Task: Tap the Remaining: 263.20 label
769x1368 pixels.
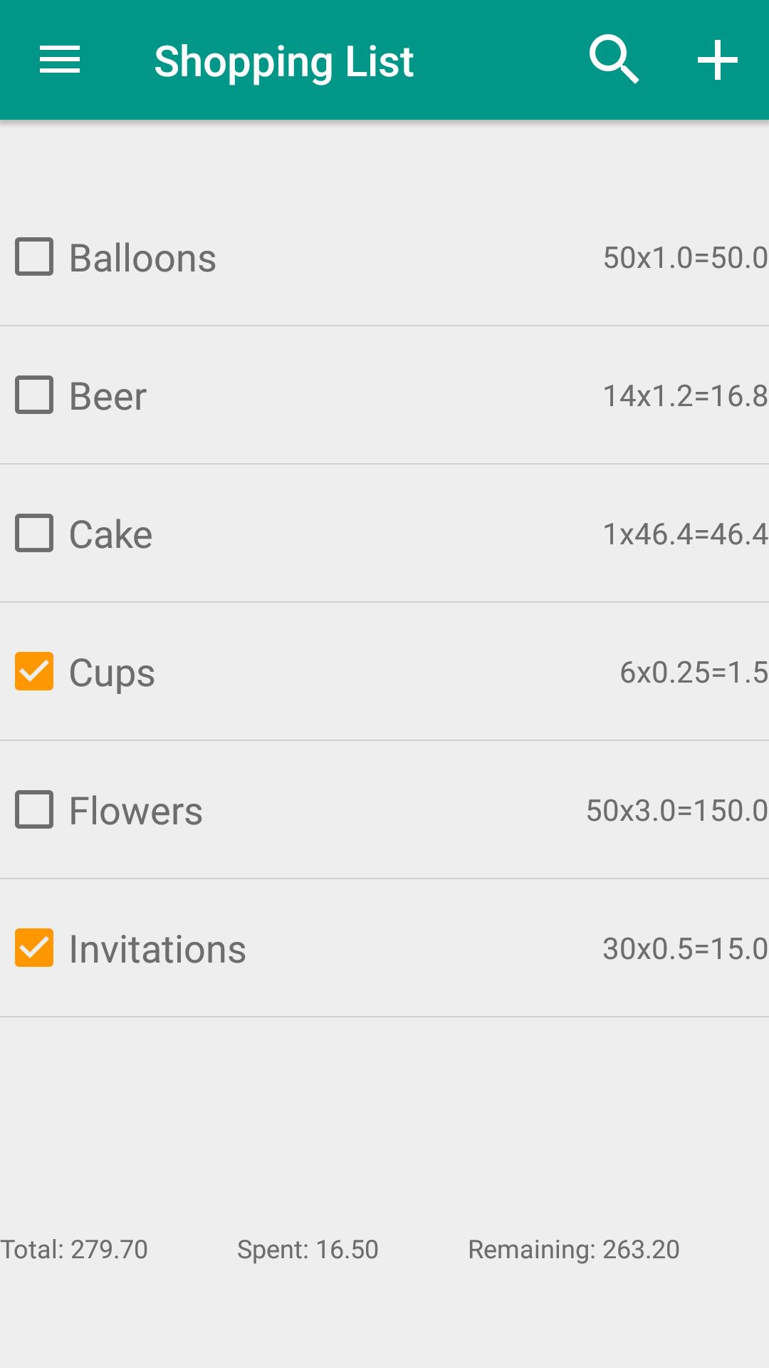Action: coord(574,1249)
